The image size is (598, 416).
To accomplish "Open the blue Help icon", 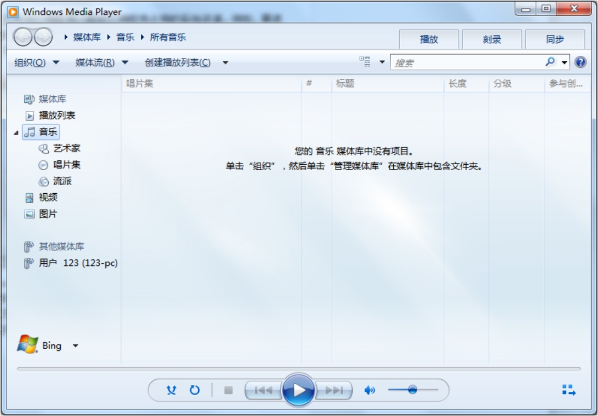I will [x=580, y=62].
